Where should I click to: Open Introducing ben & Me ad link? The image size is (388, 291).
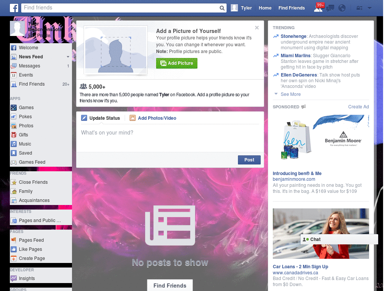297,174
